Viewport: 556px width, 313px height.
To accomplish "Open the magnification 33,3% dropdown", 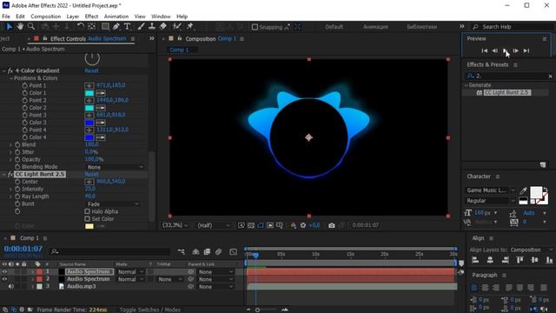I will tap(175, 225).
